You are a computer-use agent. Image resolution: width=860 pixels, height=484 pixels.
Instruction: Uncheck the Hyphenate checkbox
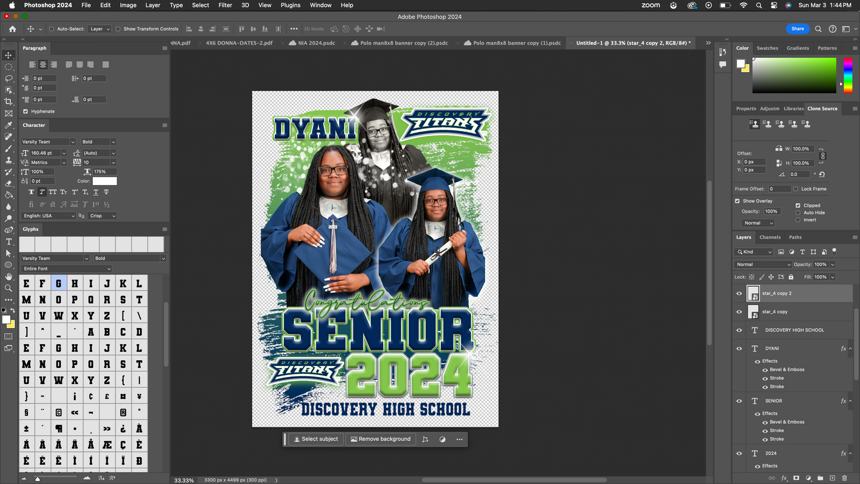pos(26,111)
